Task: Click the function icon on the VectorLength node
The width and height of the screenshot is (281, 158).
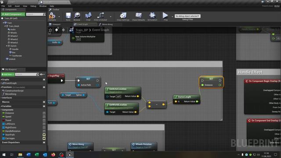Action: click(176, 97)
